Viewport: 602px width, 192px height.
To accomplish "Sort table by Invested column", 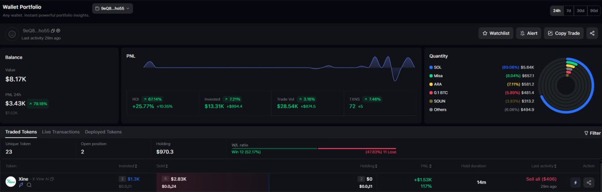I will [x=128, y=166].
